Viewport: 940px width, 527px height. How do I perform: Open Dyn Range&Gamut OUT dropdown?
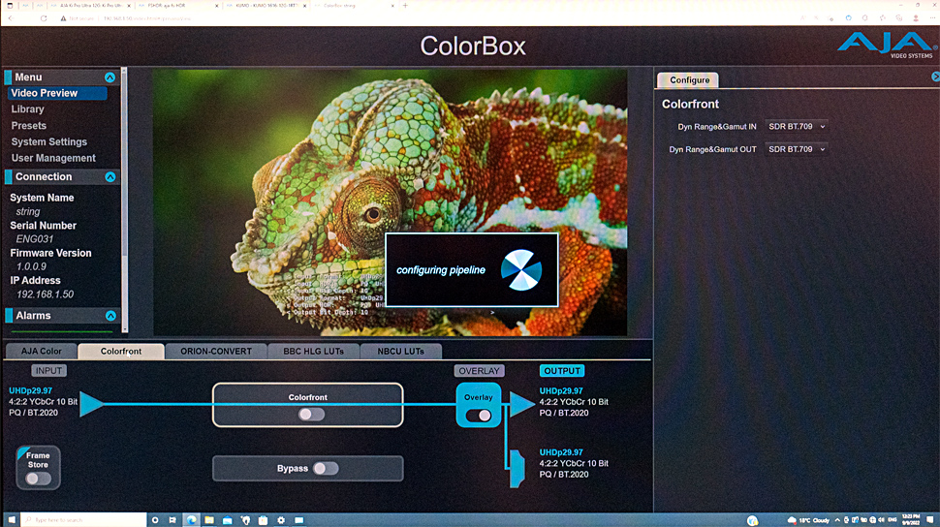(797, 149)
